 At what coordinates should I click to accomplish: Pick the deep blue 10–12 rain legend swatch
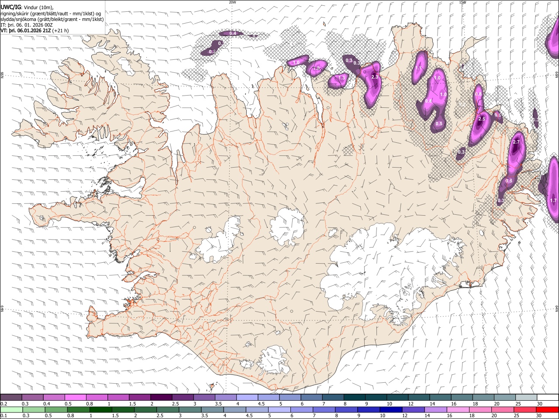pos(391,409)
